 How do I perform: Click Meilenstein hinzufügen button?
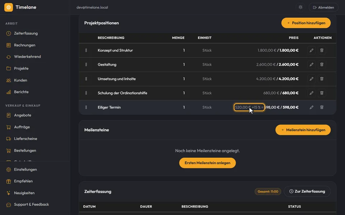(303, 130)
